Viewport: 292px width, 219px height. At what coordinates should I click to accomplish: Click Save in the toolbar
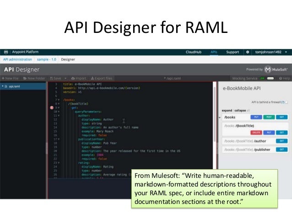tap(56, 78)
